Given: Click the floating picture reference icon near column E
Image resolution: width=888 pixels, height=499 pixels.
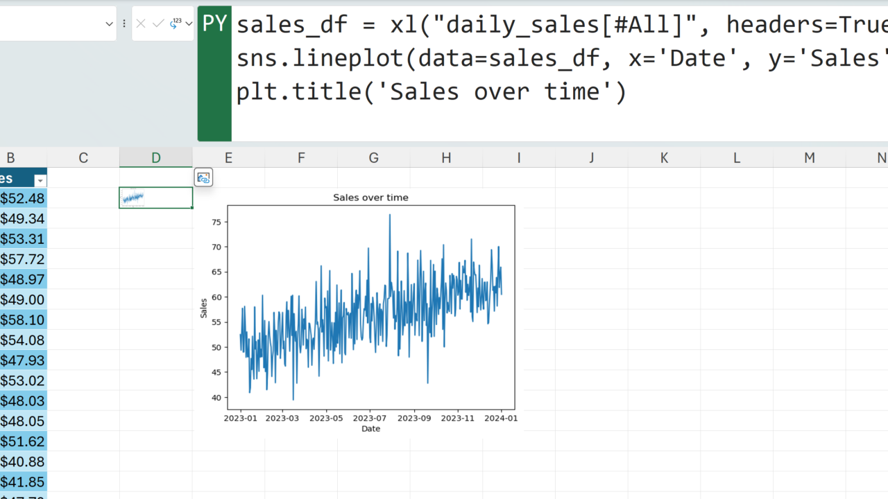Looking at the screenshot, I should (x=203, y=177).
